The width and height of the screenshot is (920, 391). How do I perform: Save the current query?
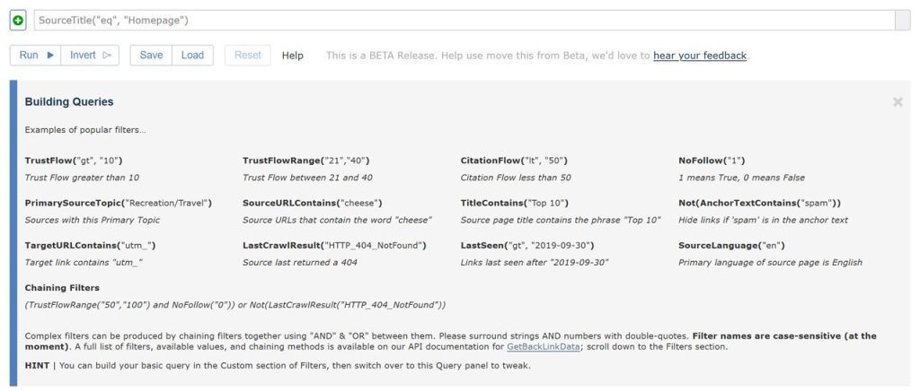pos(151,55)
